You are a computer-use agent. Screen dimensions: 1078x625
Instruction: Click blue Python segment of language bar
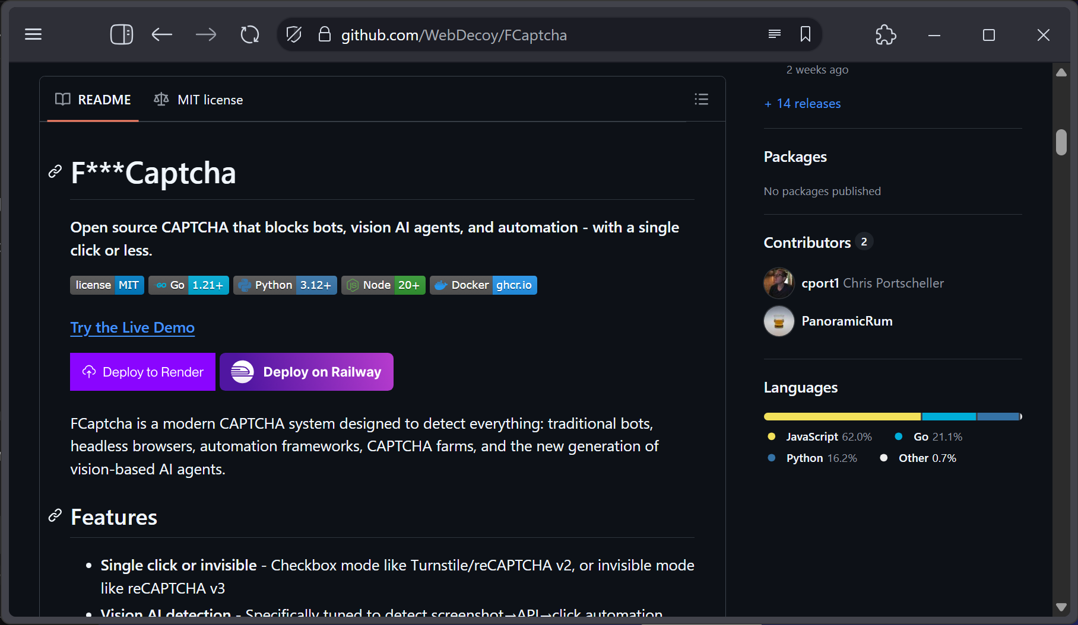tap(998, 416)
